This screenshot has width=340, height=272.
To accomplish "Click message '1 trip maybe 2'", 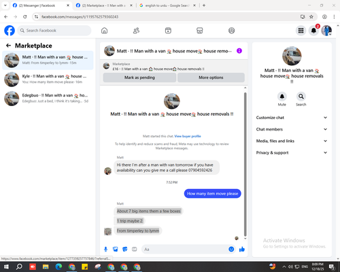I will tap(129, 221).
